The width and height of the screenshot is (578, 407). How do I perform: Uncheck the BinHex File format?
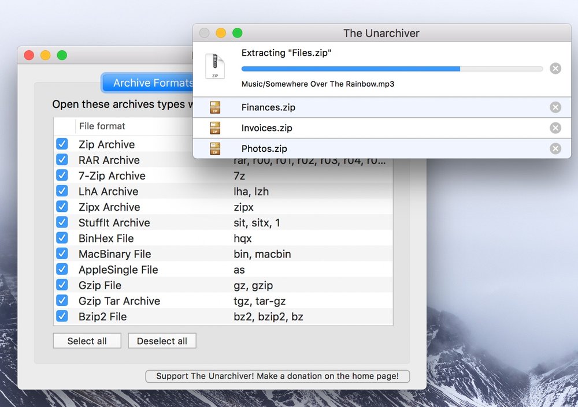pos(62,238)
